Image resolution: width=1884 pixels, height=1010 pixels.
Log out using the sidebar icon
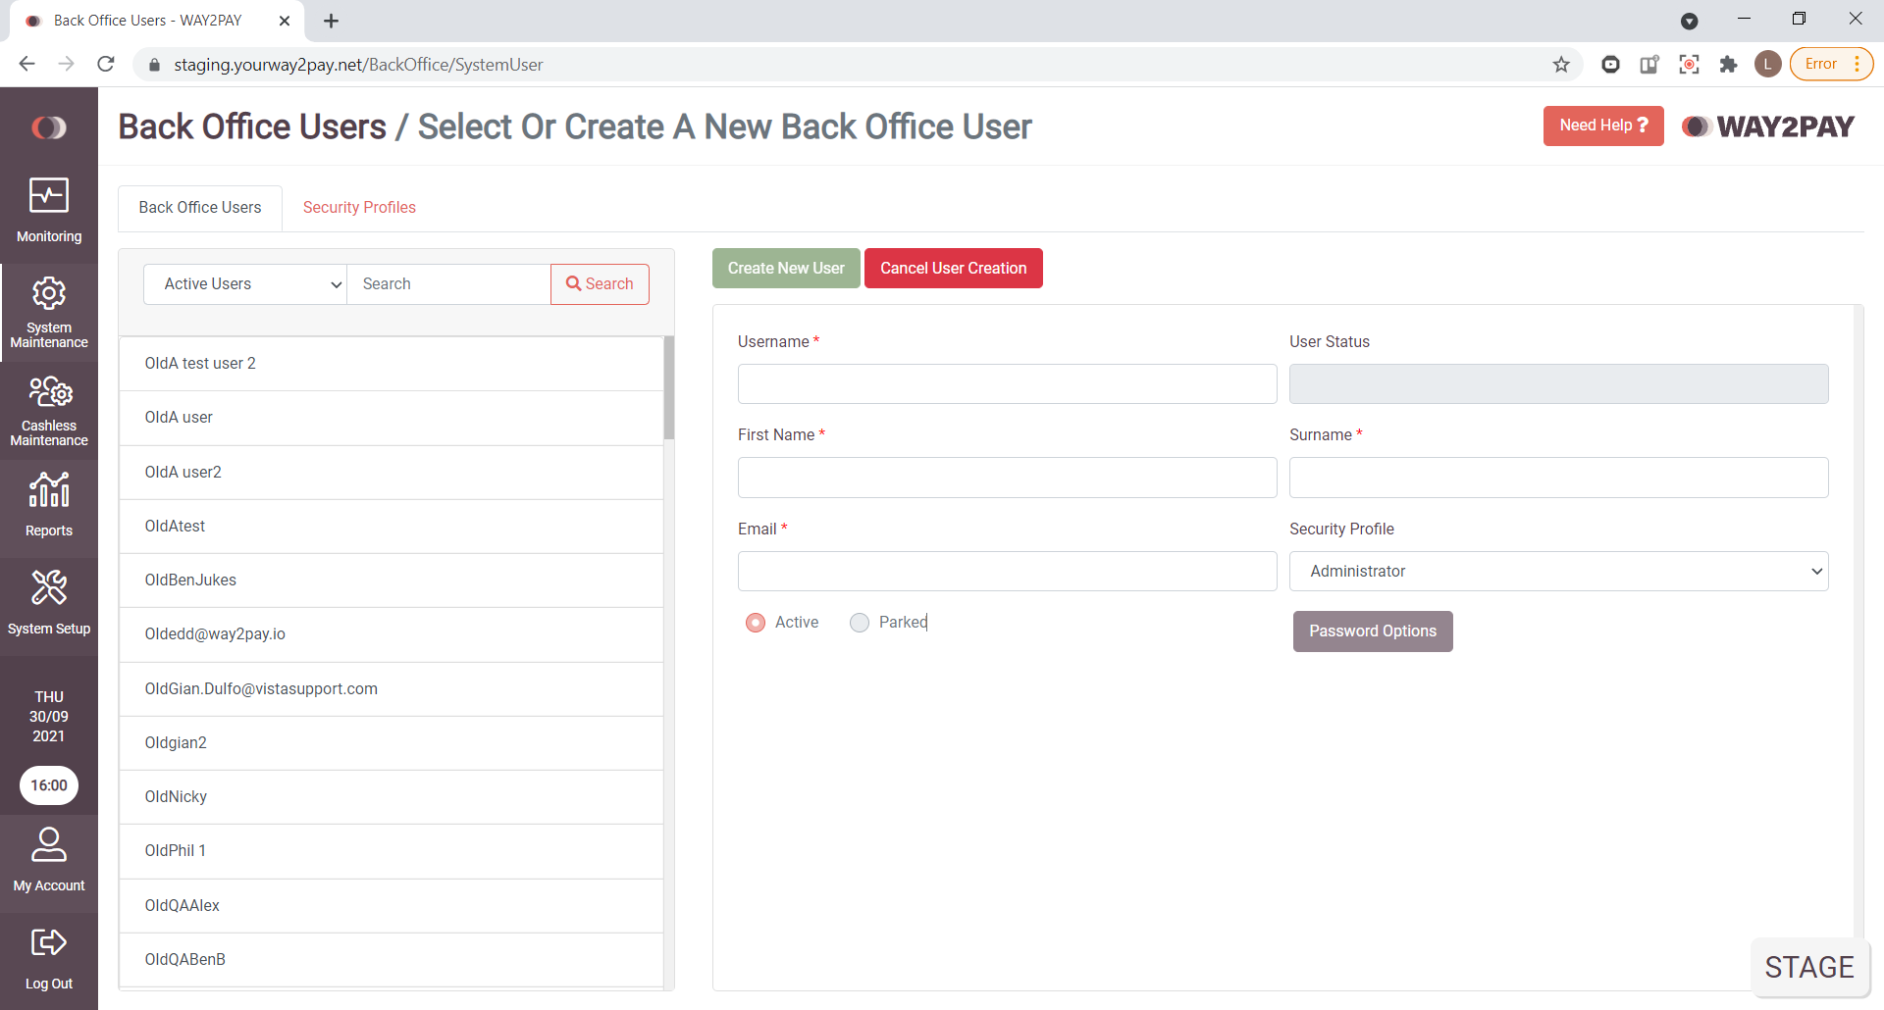48,957
